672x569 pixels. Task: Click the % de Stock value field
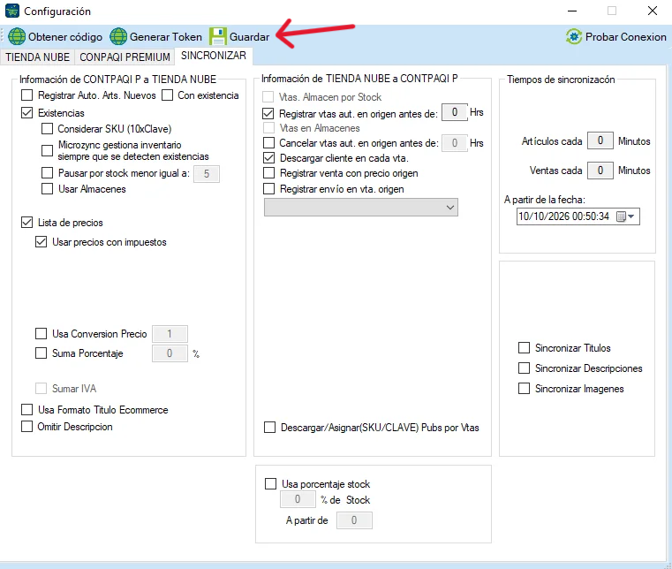click(x=298, y=499)
